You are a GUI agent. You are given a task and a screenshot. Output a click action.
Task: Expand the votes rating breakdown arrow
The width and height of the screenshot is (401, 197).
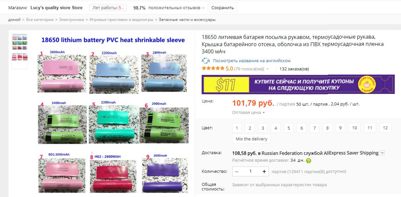(x=268, y=69)
